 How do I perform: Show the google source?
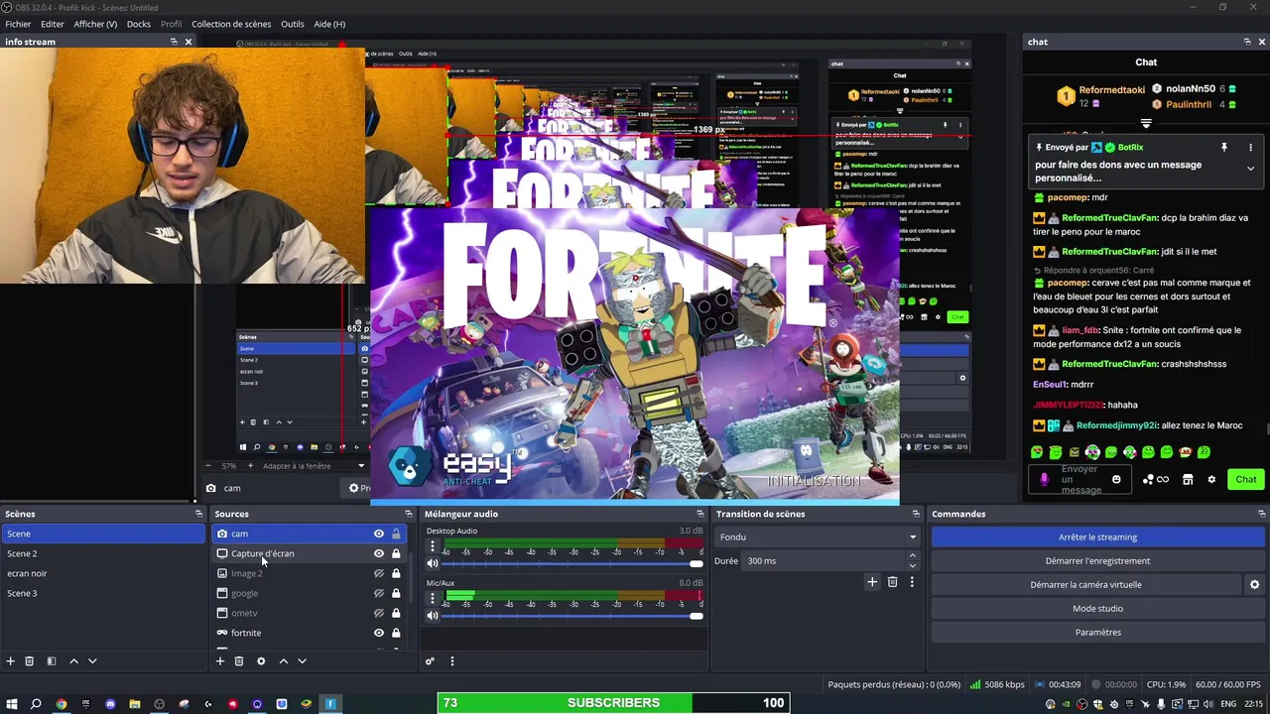point(378,593)
